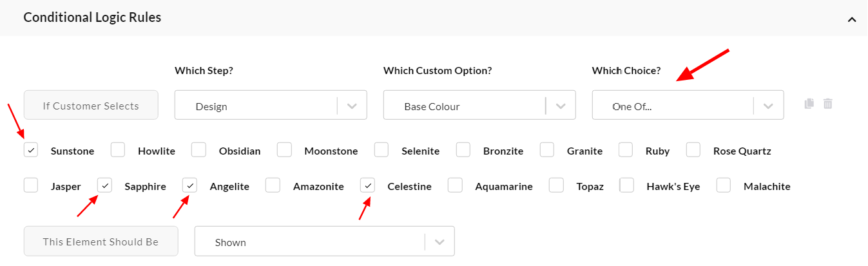The height and width of the screenshot is (266, 868).
Task: Click the duplicate rule icon
Action: (809, 104)
